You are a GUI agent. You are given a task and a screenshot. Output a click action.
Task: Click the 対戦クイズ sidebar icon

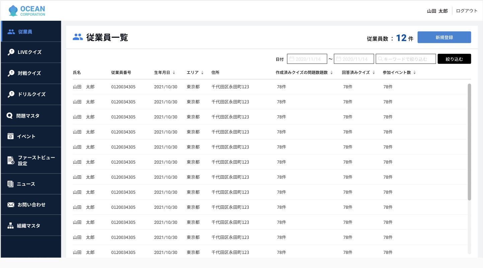tap(11, 73)
